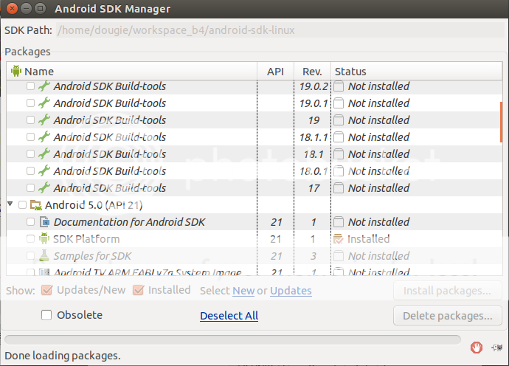
Task: Click the New link
Action: pyautogui.click(x=243, y=291)
